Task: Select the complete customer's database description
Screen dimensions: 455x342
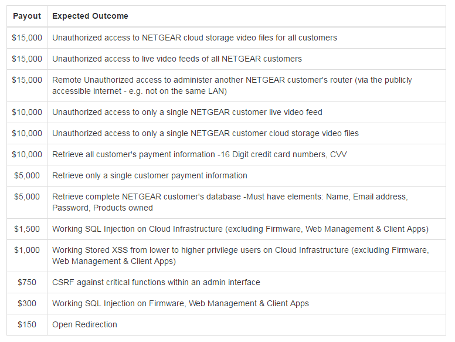Action: (x=230, y=202)
